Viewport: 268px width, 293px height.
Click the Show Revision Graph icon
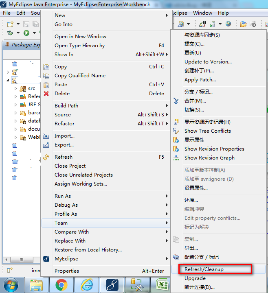(x=176, y=158)
